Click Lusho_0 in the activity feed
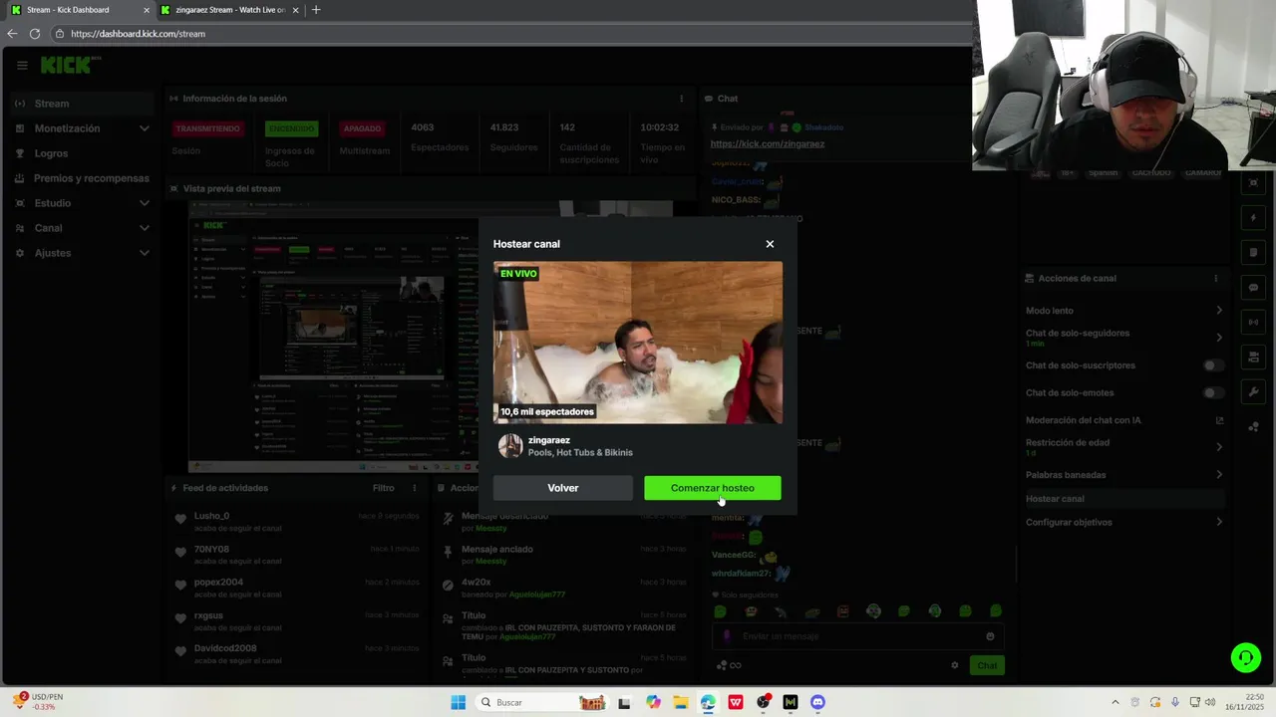 point(211,516)
